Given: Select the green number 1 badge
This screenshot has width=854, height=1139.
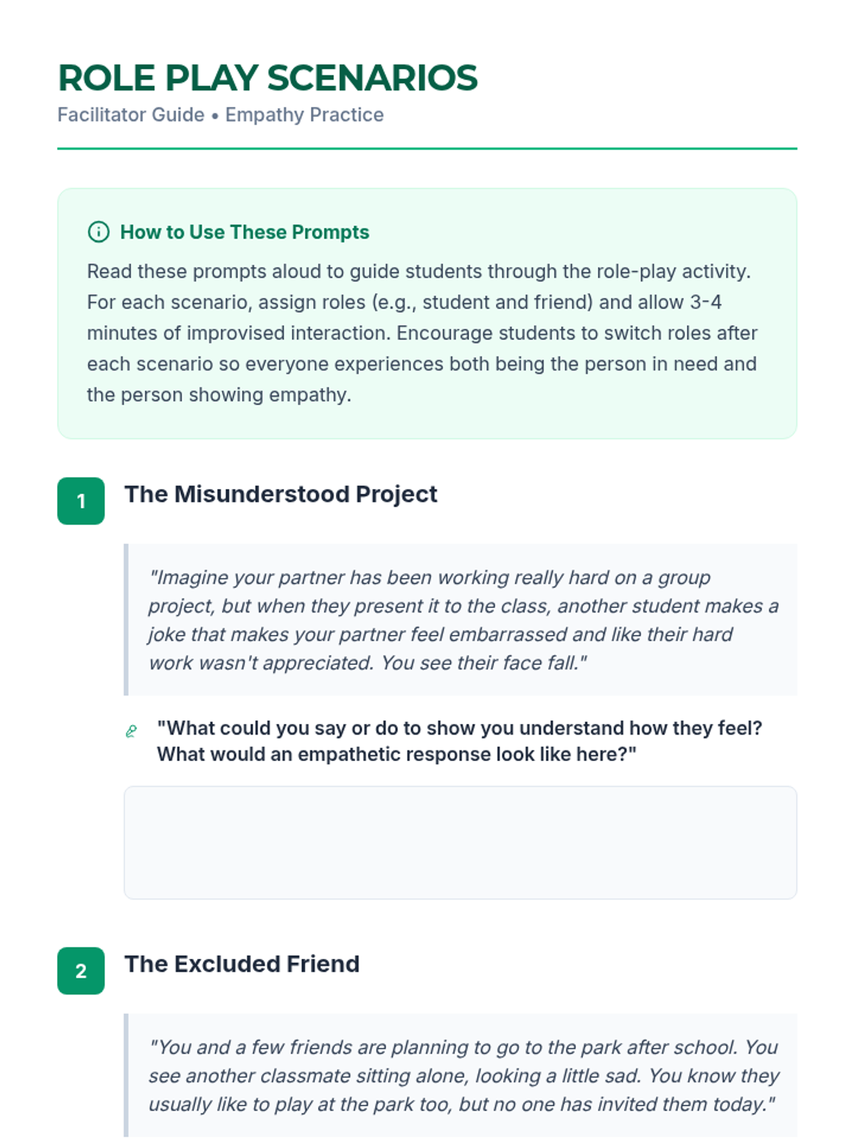Looking at the screenshot, I should pyautogui.click(x=81, y=501).
